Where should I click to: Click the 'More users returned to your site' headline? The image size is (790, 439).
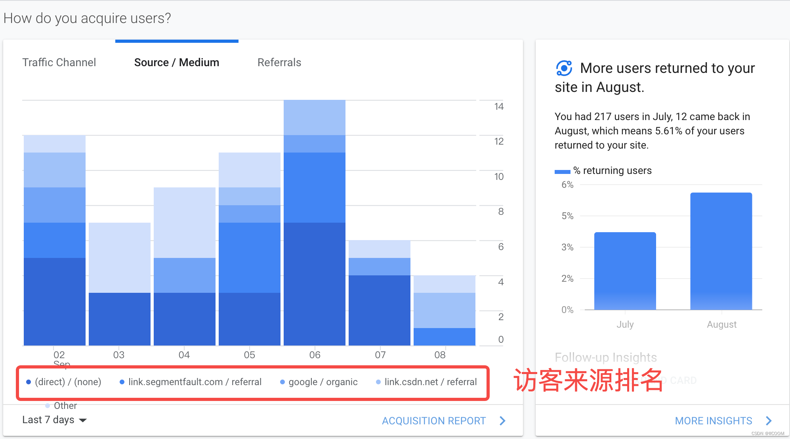pos(655,78)
